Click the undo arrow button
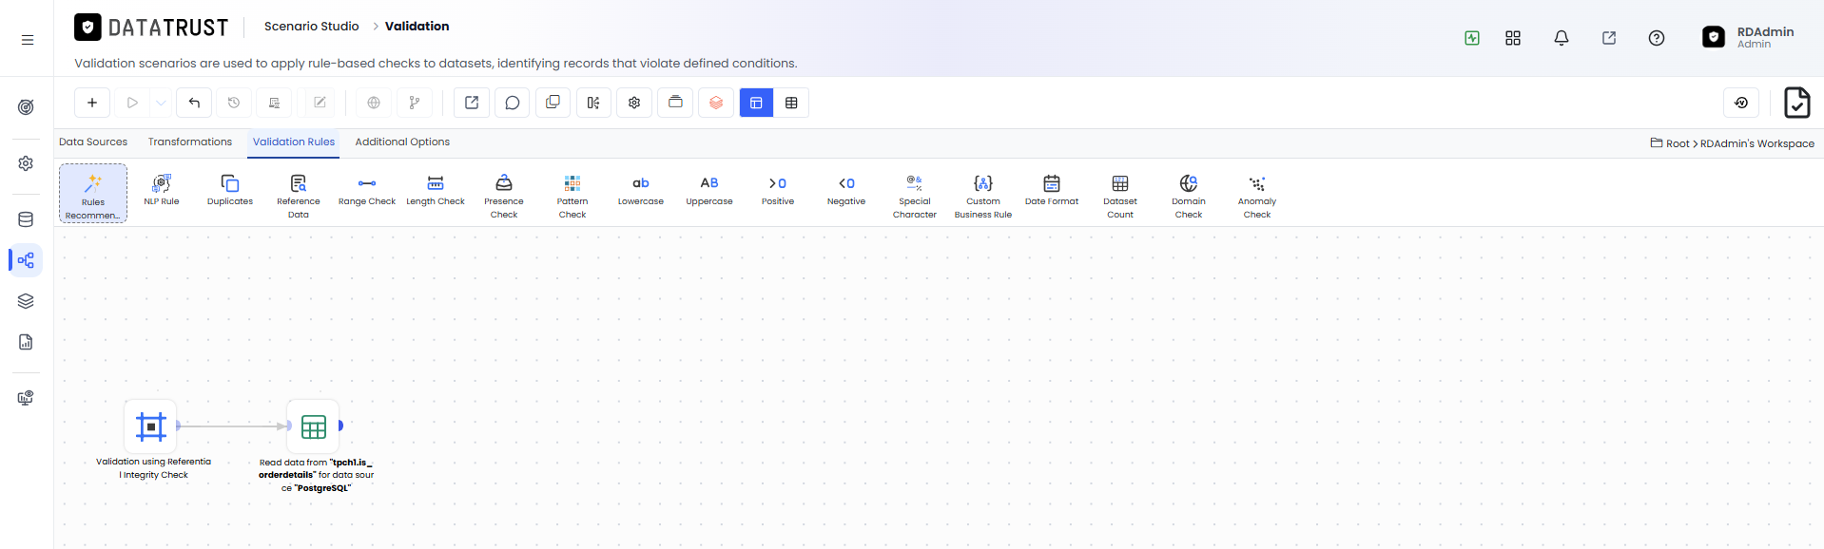The width and height of the screenshot is (1824, 549). coord(194,103)
